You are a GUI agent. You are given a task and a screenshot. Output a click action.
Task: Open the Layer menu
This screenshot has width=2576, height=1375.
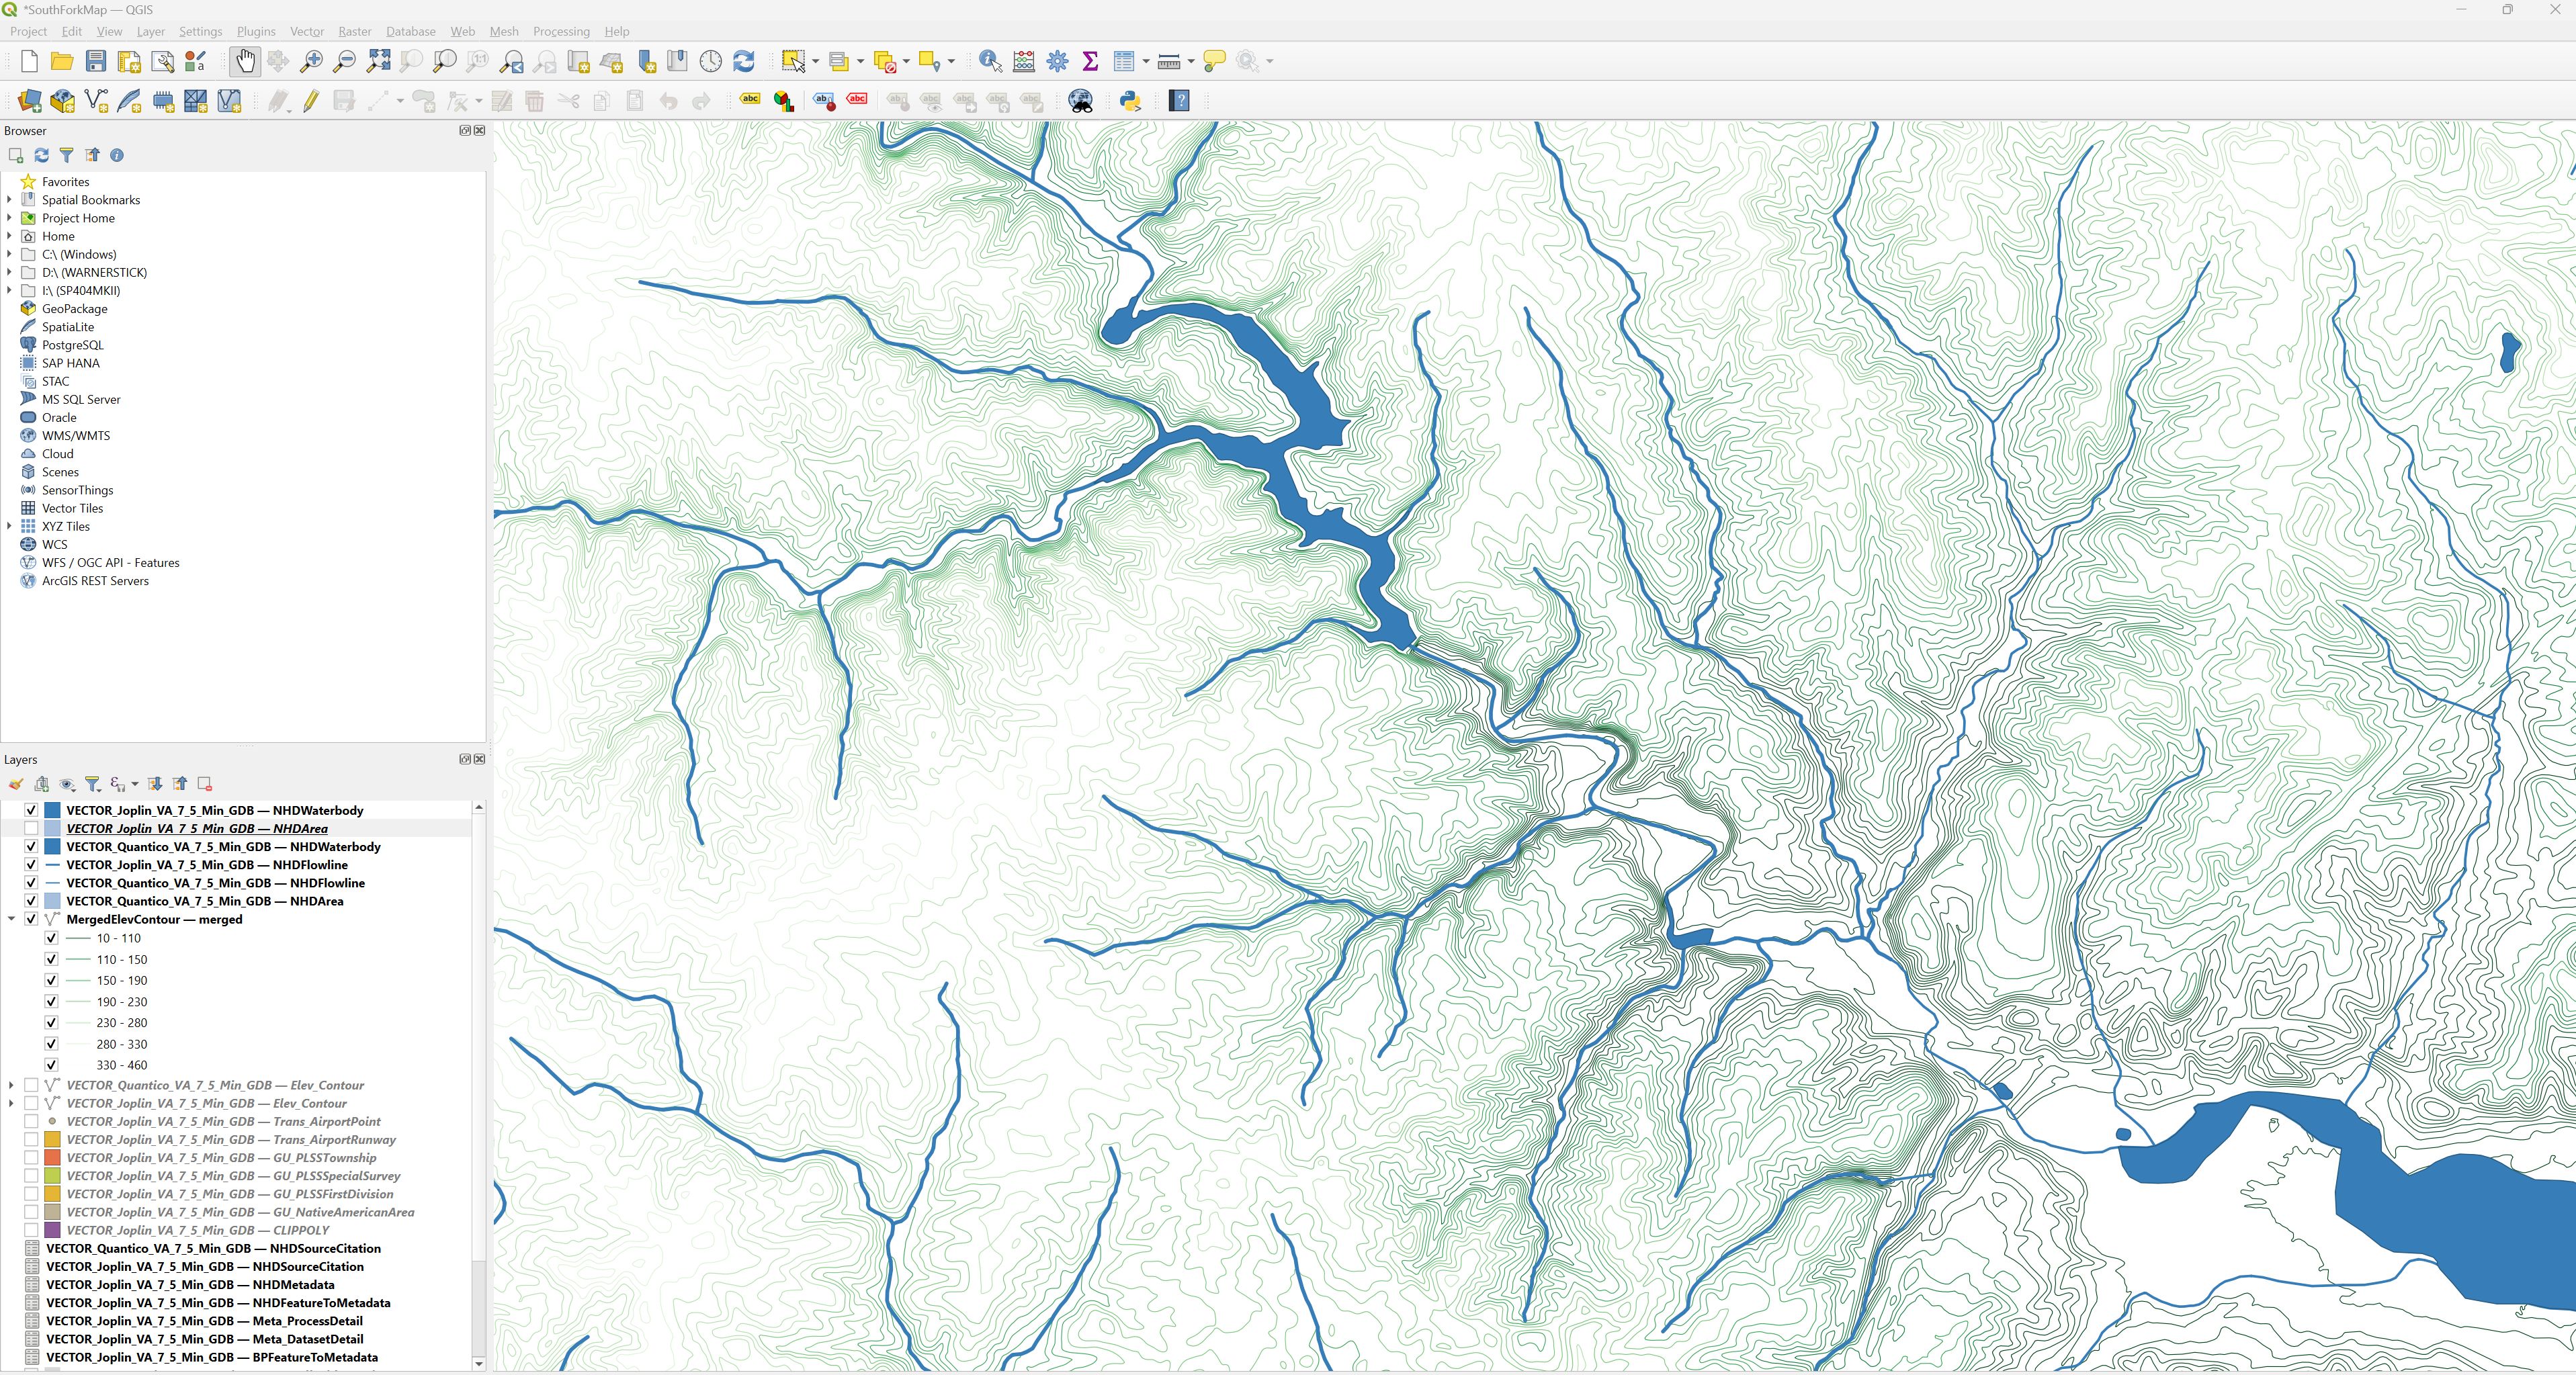click(150, 31)
